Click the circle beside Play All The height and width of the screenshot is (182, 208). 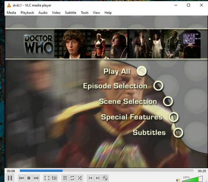pyautogui.click(x=142, y=71)
